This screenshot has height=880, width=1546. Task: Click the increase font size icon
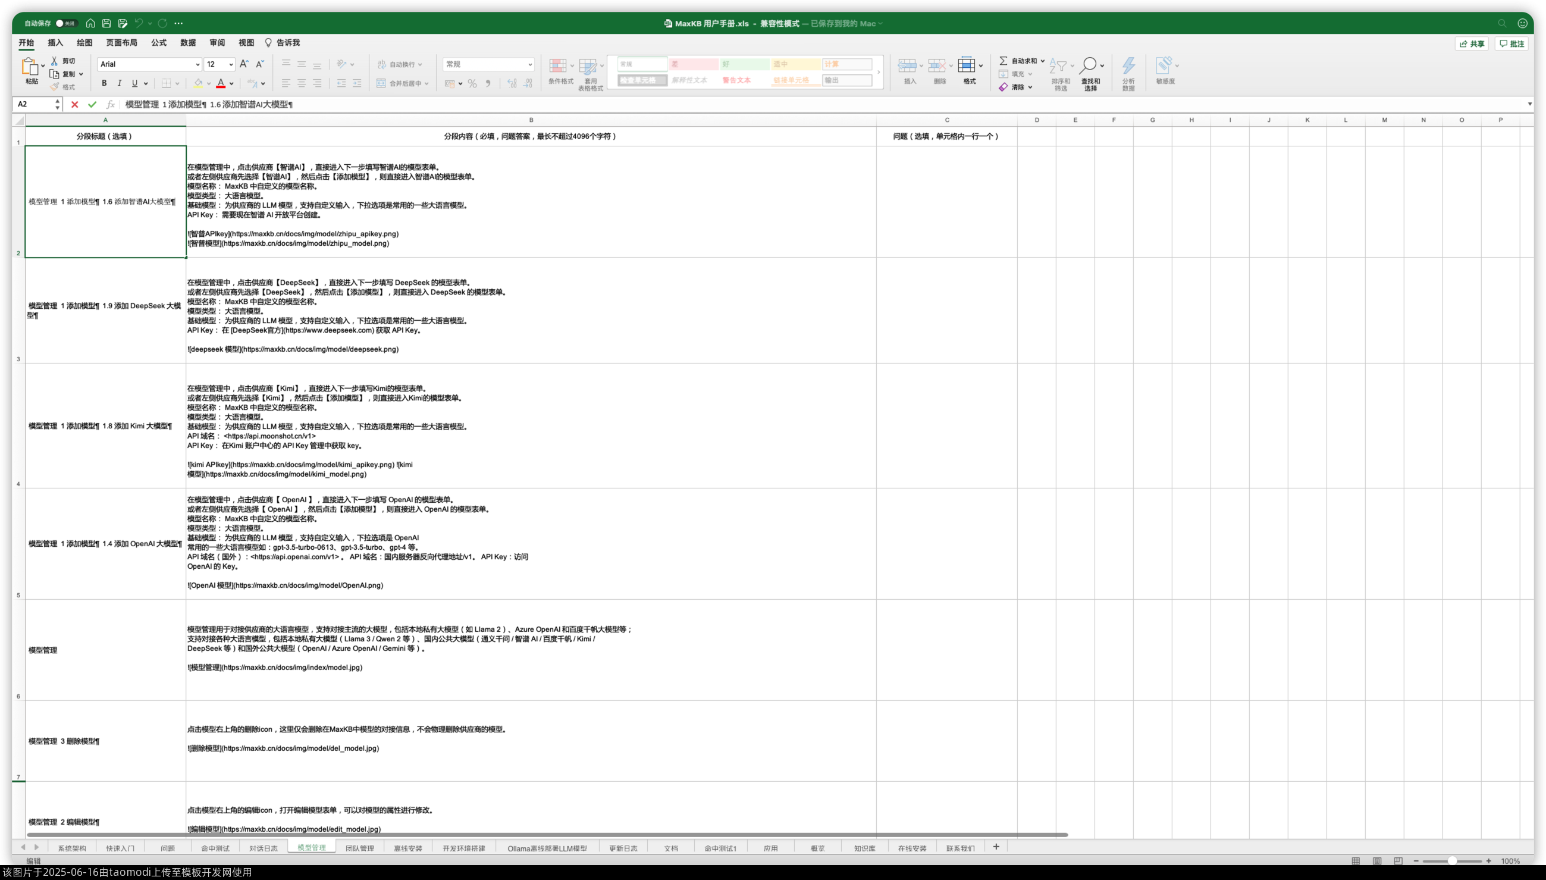click(x=243, y=64)
